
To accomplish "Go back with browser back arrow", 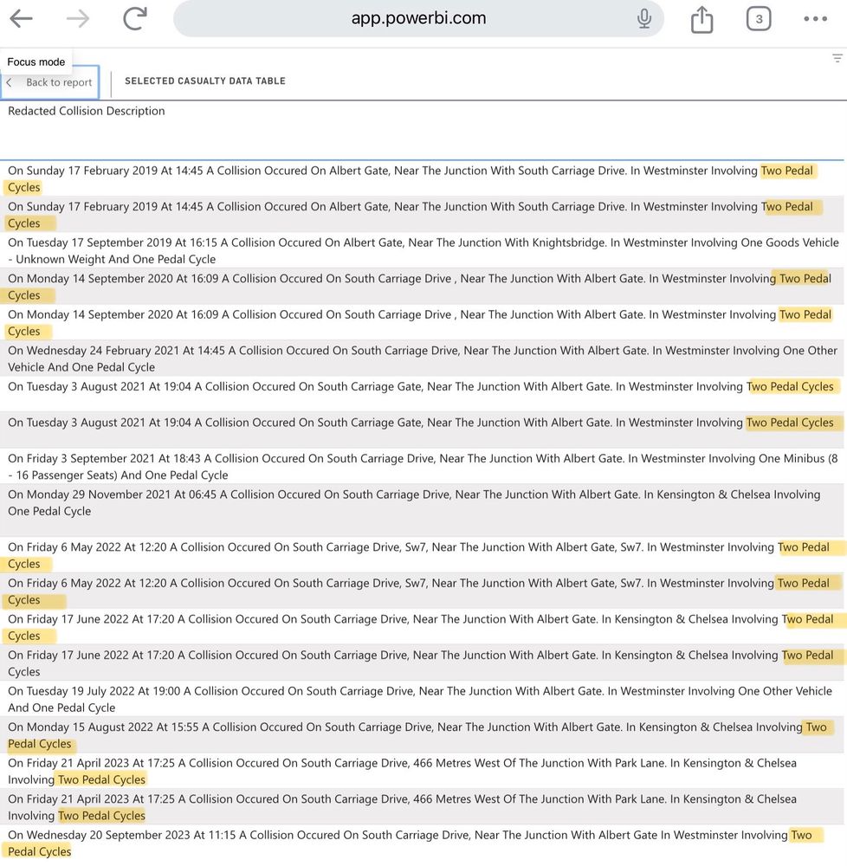I will (21, 18).
